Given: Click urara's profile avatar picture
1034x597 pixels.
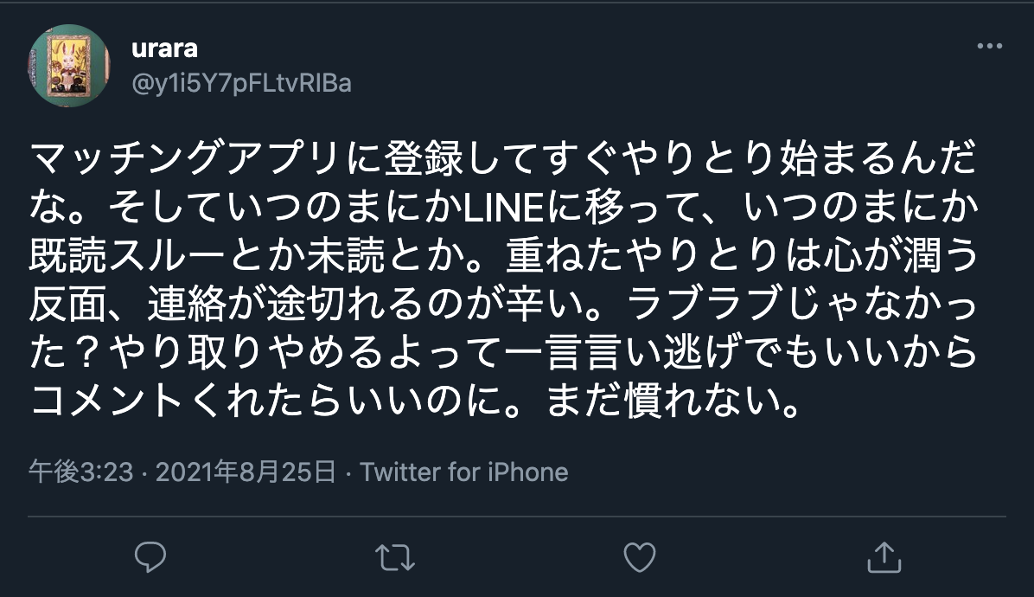Looking at the screenshot, I should (69, 65).
